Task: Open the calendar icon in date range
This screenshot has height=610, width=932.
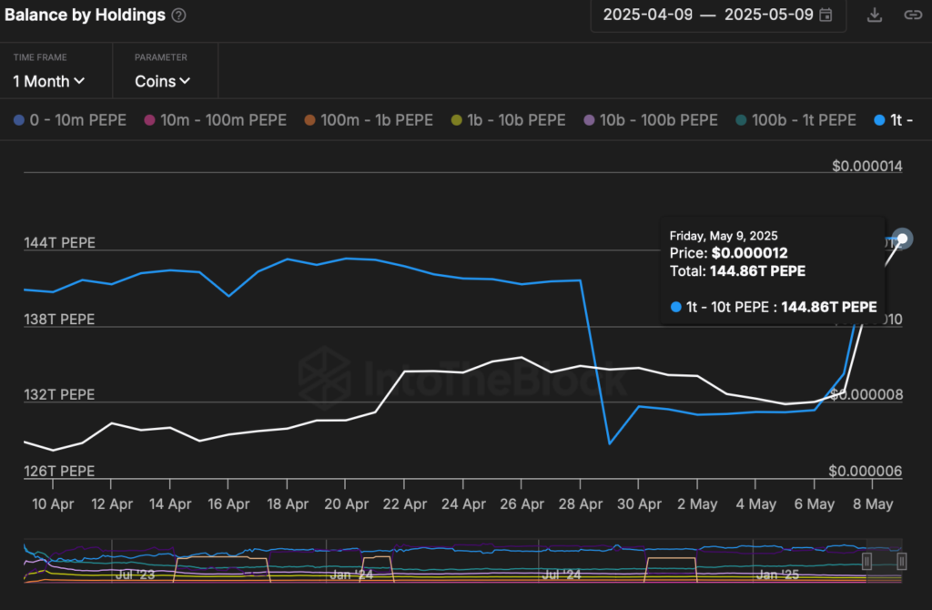Action: [826, 15]
